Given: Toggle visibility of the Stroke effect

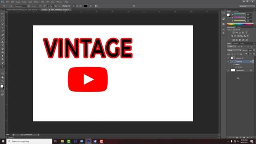Looking at the screenshot, I should point(236,67).
